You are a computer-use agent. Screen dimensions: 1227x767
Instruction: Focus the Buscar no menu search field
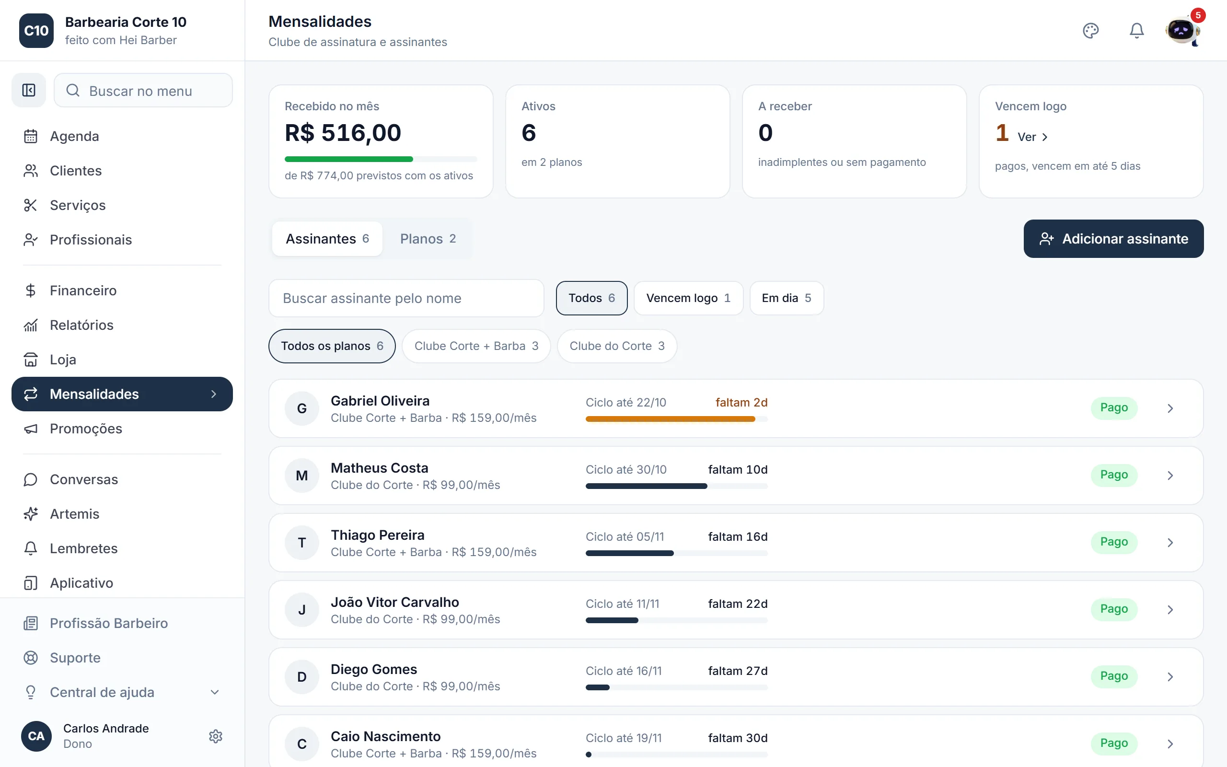click(143, 90)
